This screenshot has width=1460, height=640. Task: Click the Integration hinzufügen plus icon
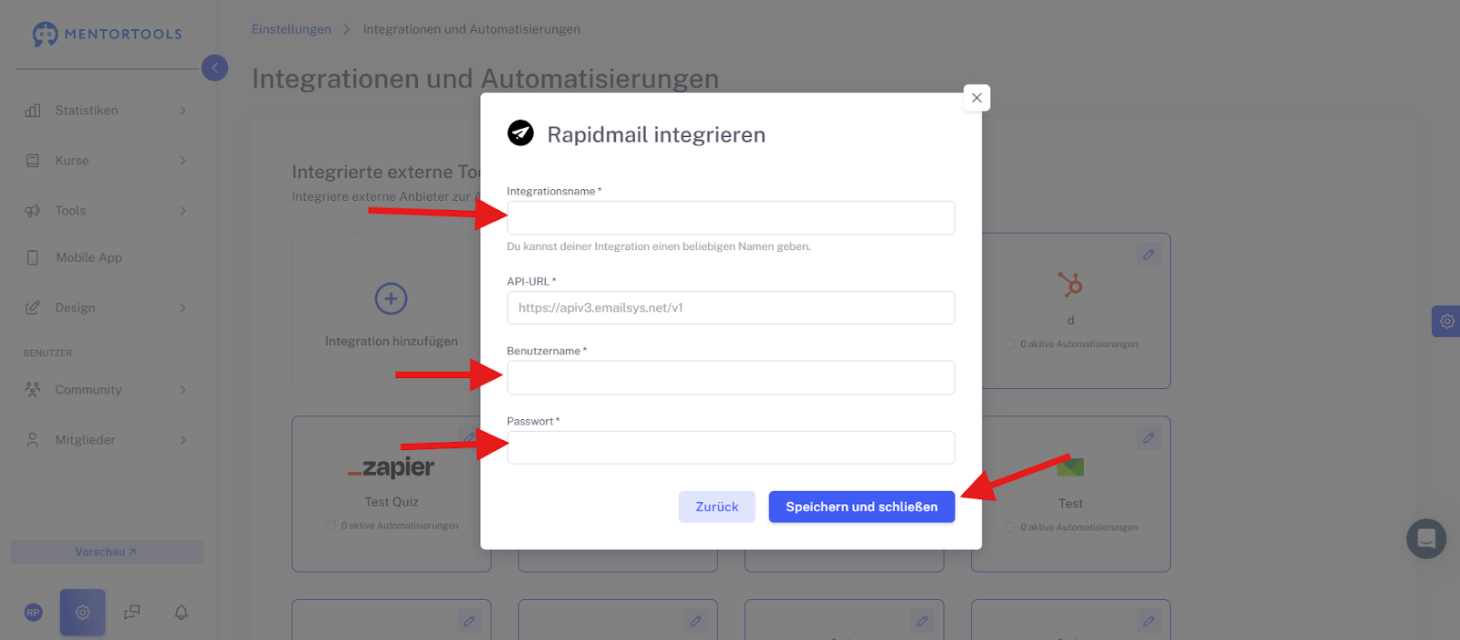coord(391,299)
